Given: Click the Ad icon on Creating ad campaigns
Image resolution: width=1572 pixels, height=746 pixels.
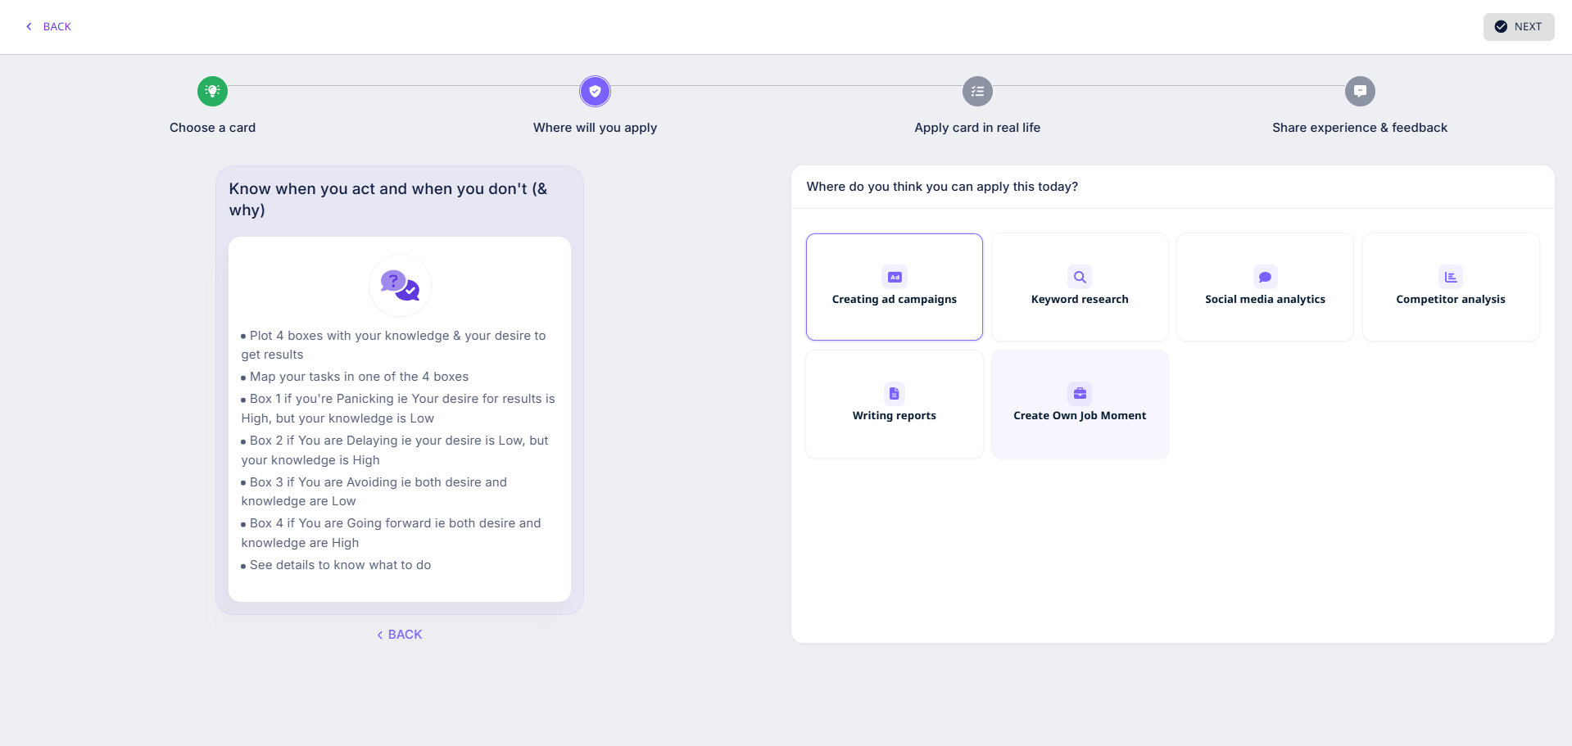Looking at the screenshot, I should click(895, 277).
